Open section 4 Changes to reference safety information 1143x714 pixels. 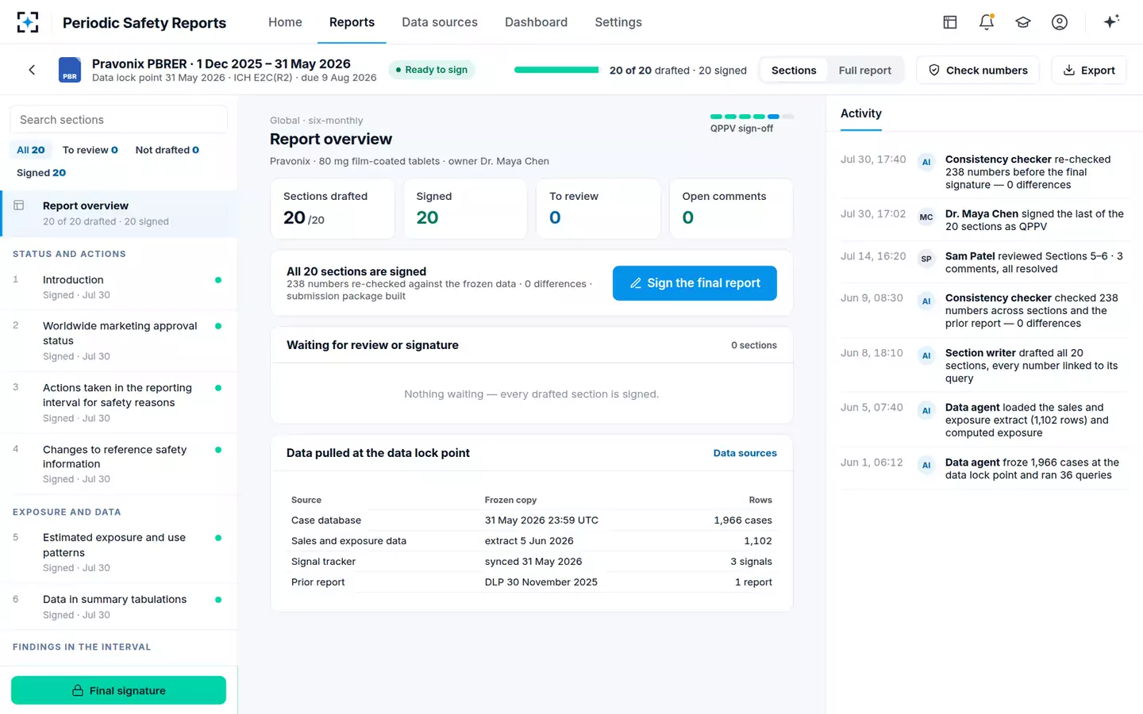[x=119, y=464]
